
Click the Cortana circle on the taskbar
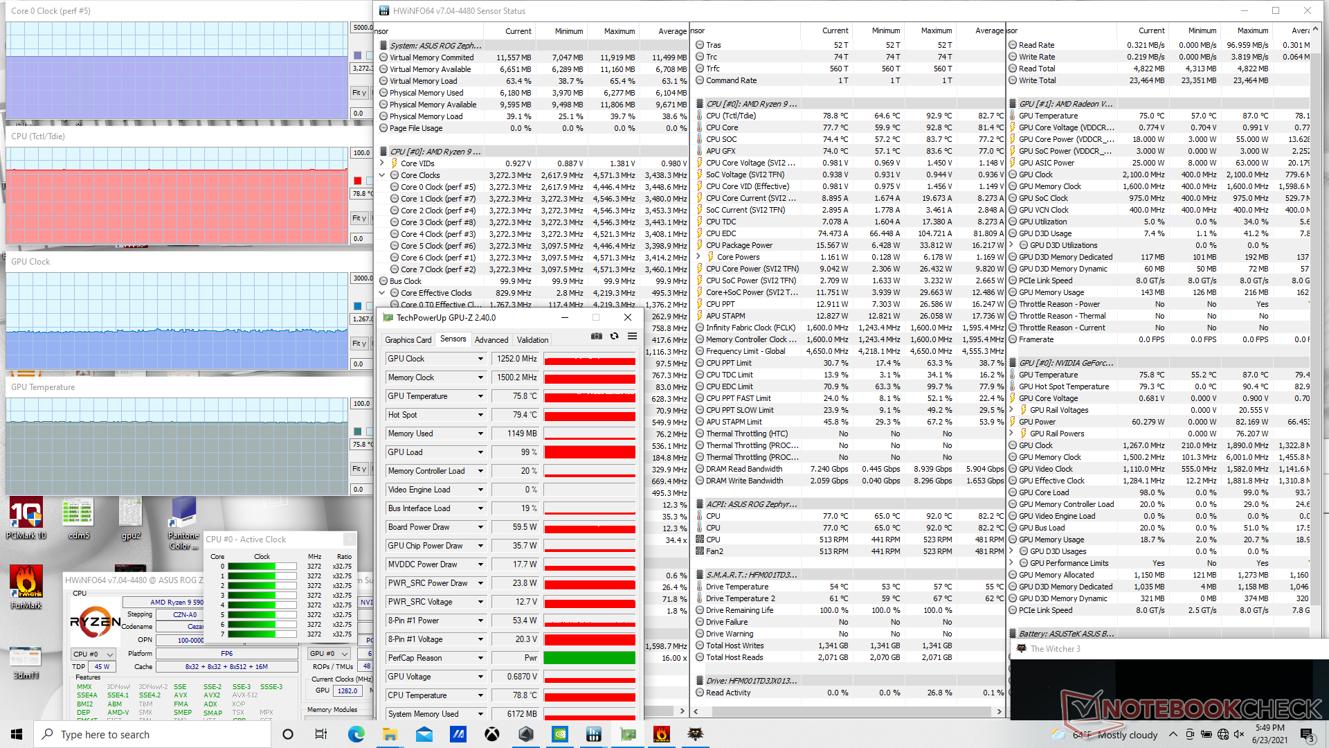click(288, 734)
